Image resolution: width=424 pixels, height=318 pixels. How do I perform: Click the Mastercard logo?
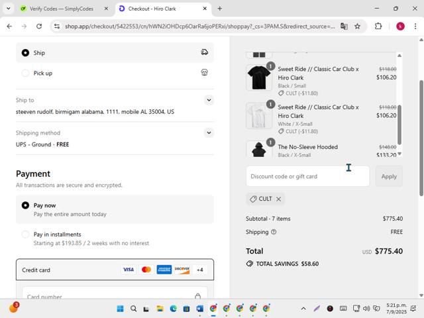(146, 270)
